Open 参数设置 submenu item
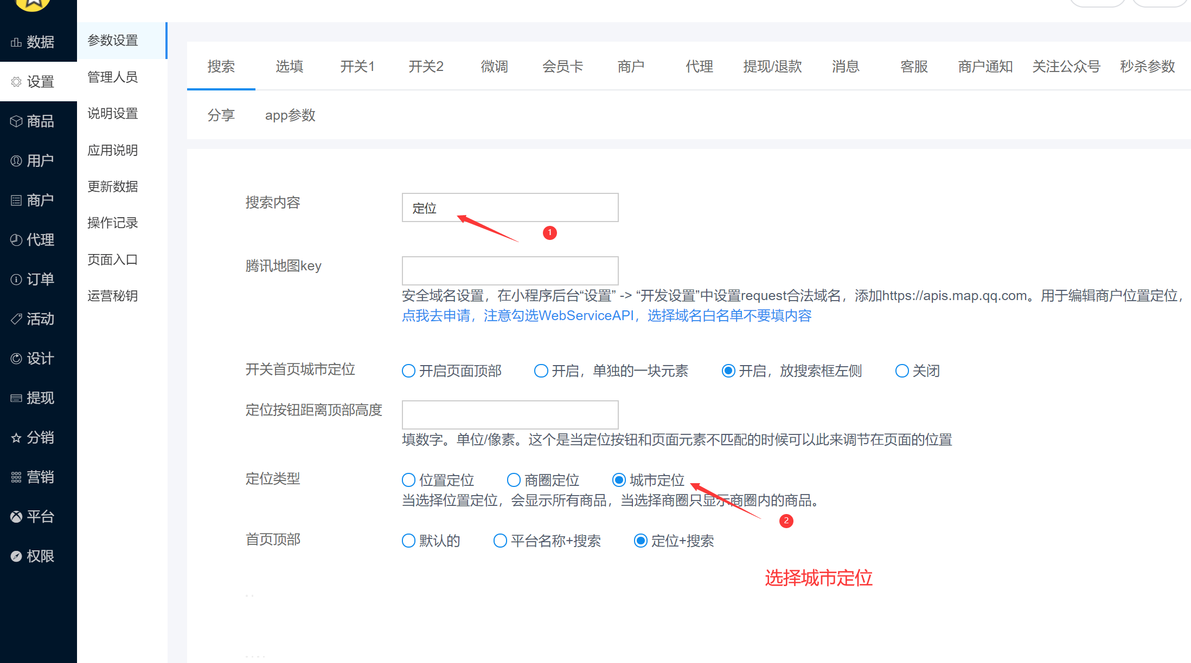This screenshot has height=663, width=1191. pos(122,41)
